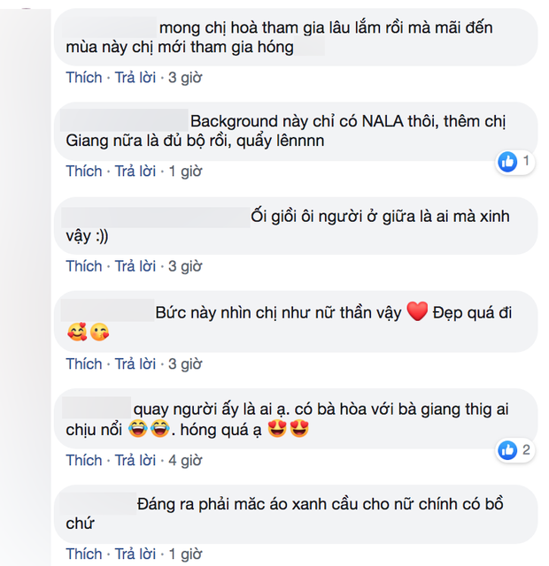Reply to the Background NALA comment
Viewport: 549px width, 566px height.
(135, 171)
